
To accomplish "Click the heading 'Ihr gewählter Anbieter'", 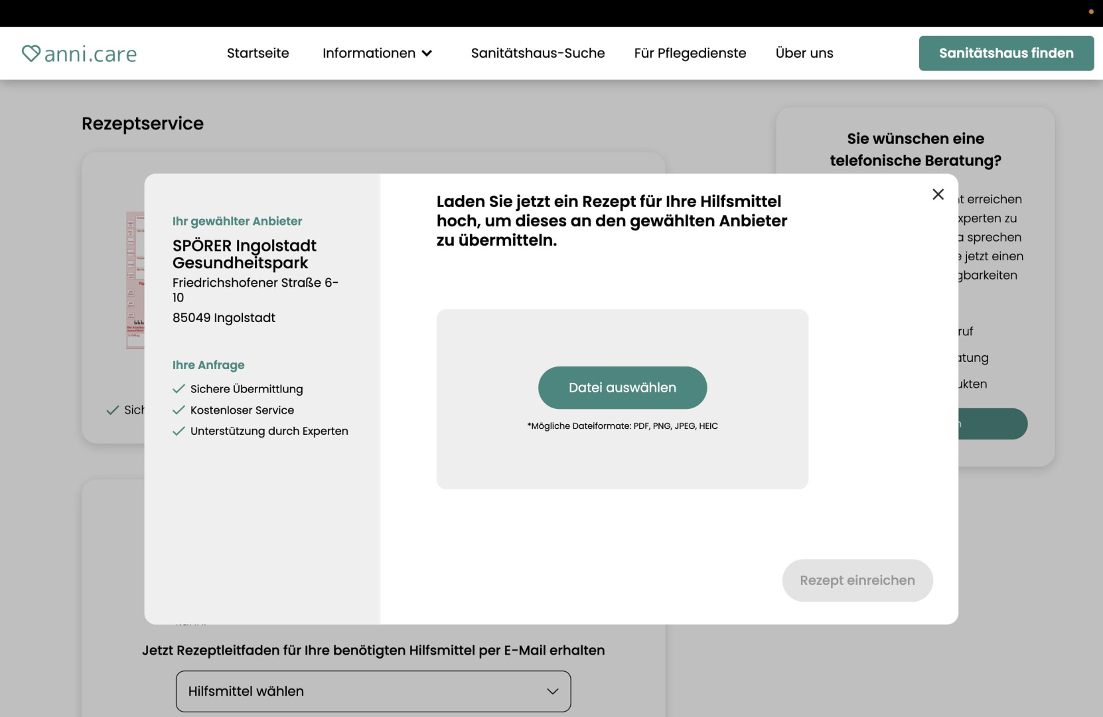I will tap(237, 221).
